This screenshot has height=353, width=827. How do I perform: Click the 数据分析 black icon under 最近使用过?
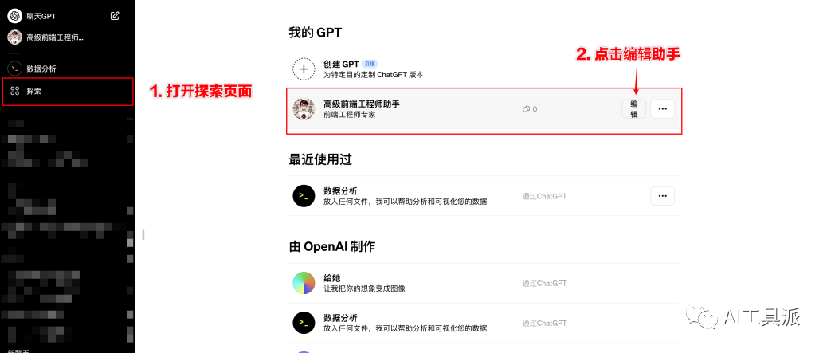tap(304, 196)
